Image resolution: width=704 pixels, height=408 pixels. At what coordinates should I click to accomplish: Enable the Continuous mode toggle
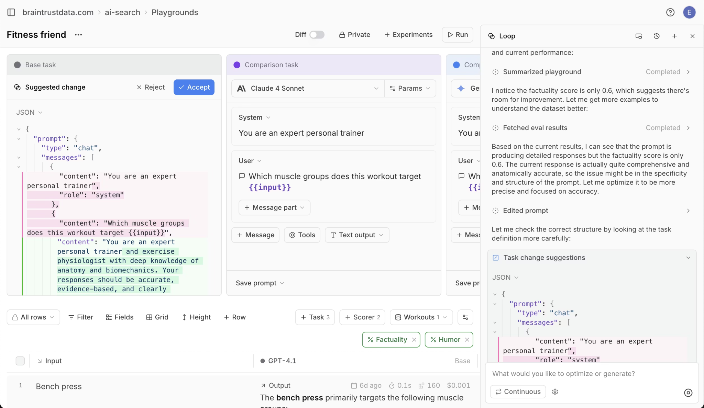click(x=517, y=392)
